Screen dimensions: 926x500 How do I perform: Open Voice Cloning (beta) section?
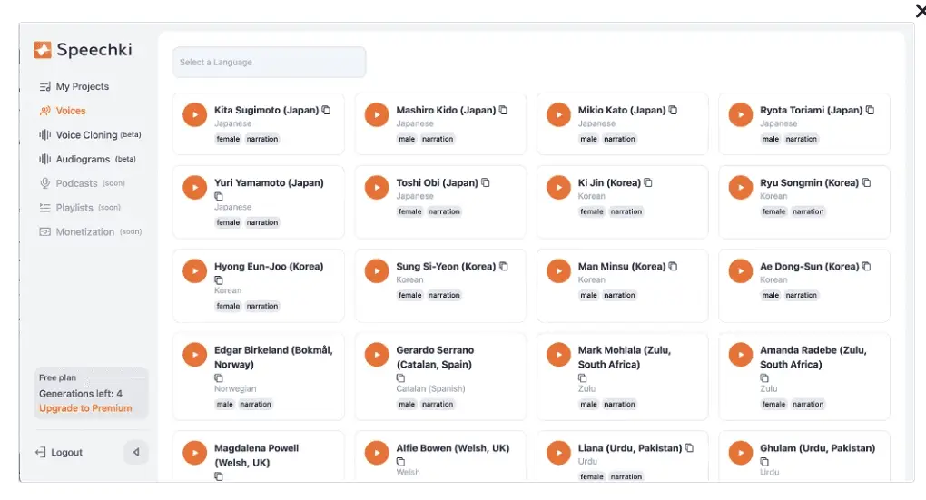[x=91, y=135]
